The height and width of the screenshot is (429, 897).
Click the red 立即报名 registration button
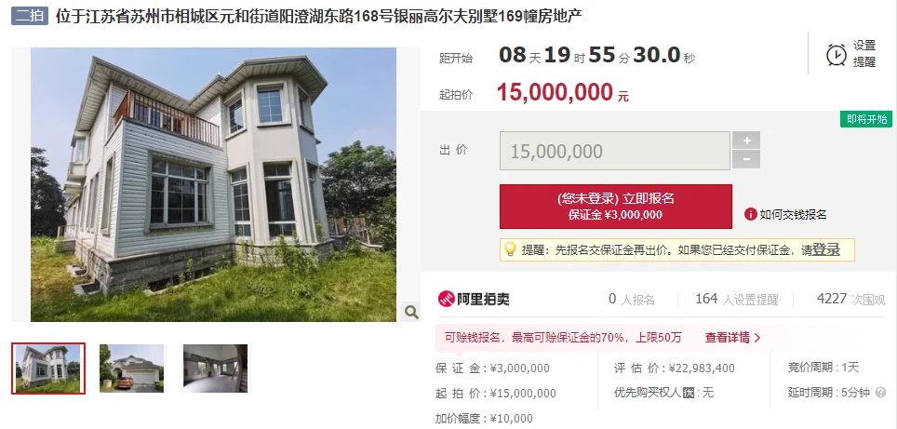[x=616, y=207]
